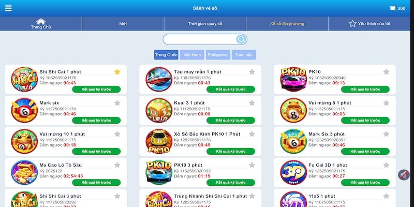Favorite Mark six with the star
The height and width of the screenshot is (207, 414).
tap(117, 103)
